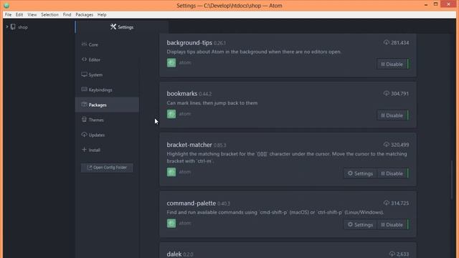Open the View menu
459x258 pixels.
[x=32, y=14]
